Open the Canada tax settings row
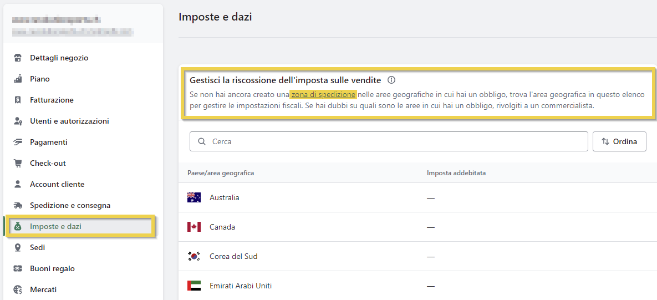Screen dimensions: 657x300 pyautogui.click(x=222, y=227)
